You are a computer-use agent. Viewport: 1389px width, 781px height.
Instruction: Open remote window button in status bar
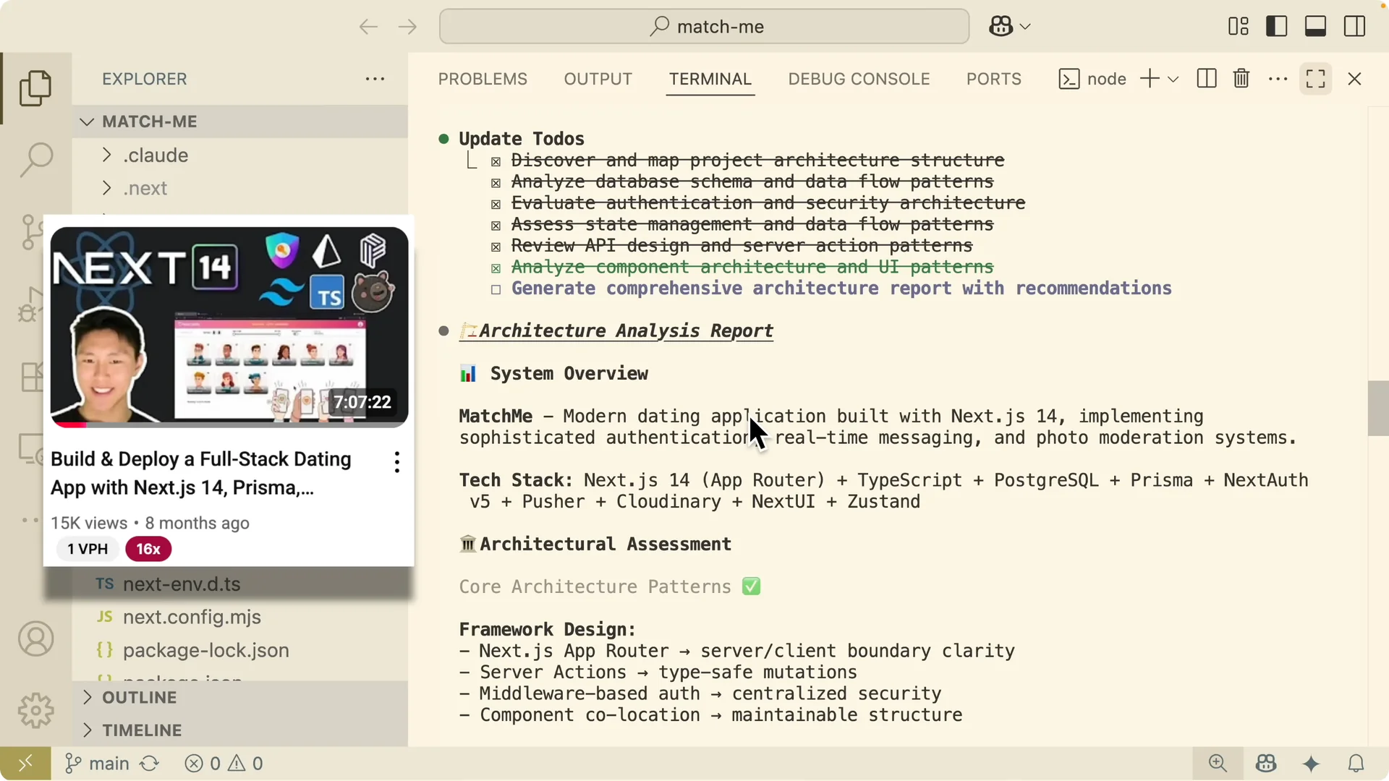25,764
